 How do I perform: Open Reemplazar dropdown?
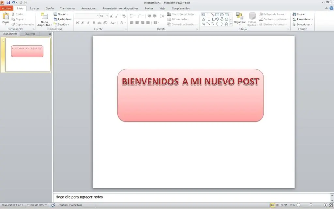tap(303, 19)
